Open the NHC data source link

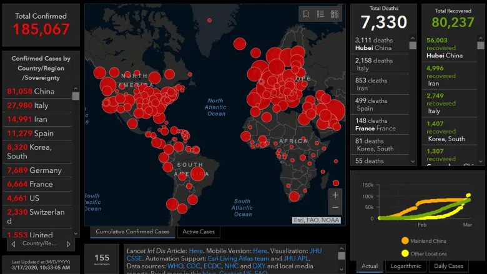coord(232,266)
